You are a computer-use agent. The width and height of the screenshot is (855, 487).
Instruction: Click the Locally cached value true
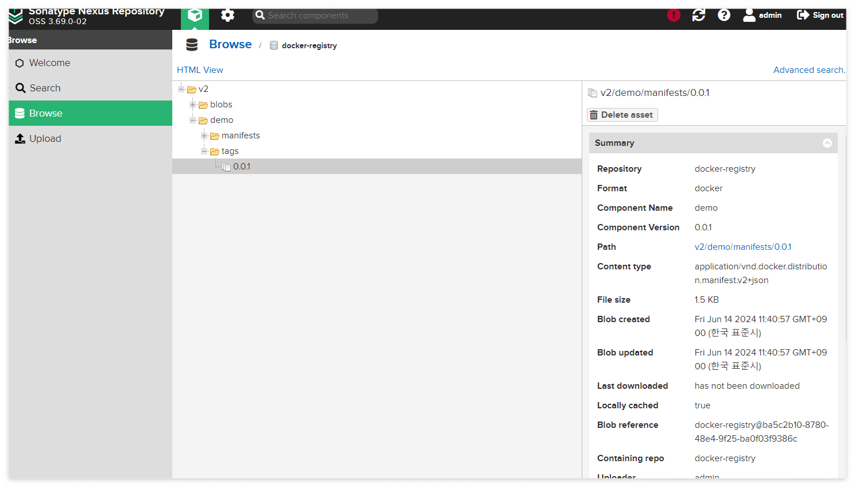tap(702, 405)
